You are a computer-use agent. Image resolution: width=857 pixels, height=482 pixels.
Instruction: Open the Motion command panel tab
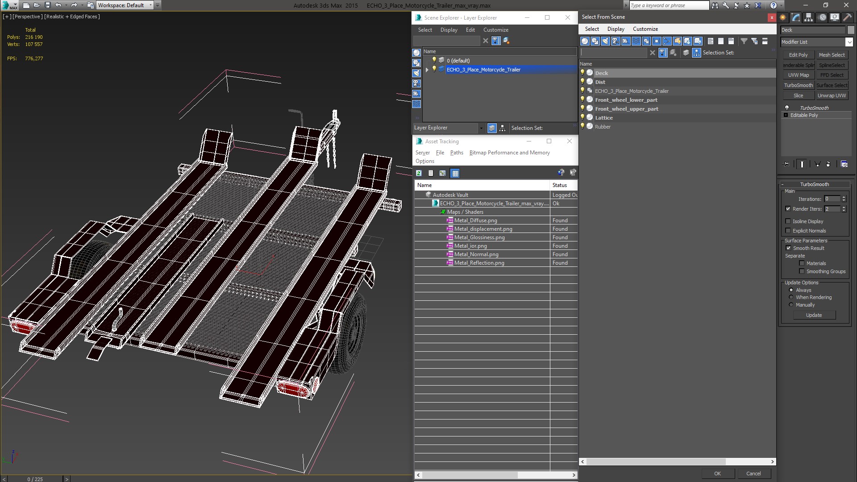822,17
